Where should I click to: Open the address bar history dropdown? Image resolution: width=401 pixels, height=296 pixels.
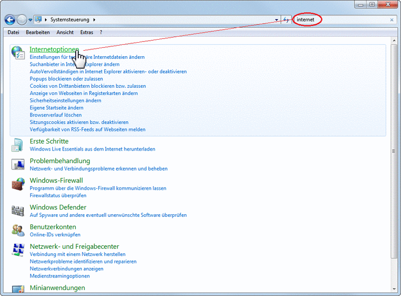point(277,20)
